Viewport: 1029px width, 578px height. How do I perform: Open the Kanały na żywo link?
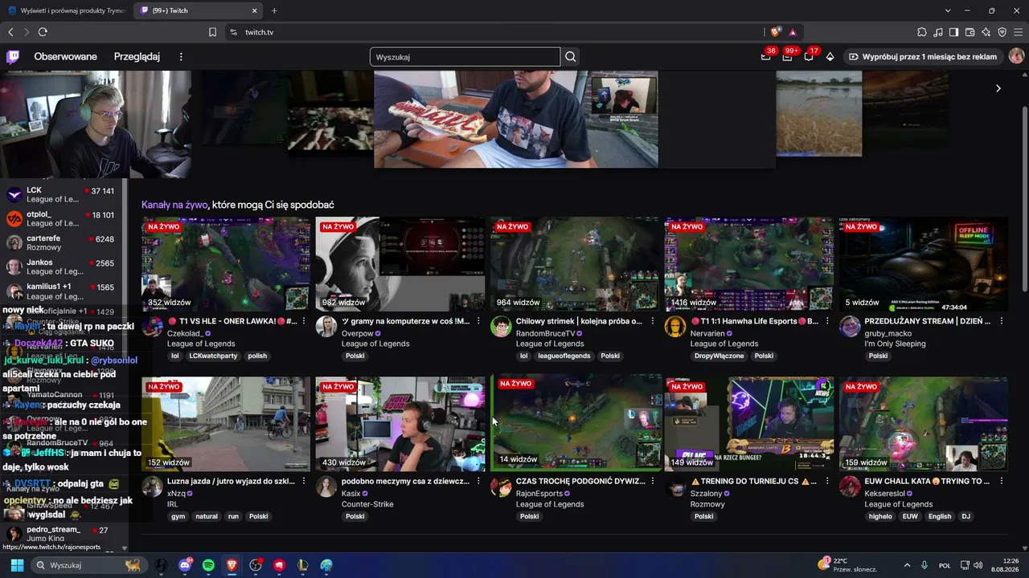click(174, 205)
